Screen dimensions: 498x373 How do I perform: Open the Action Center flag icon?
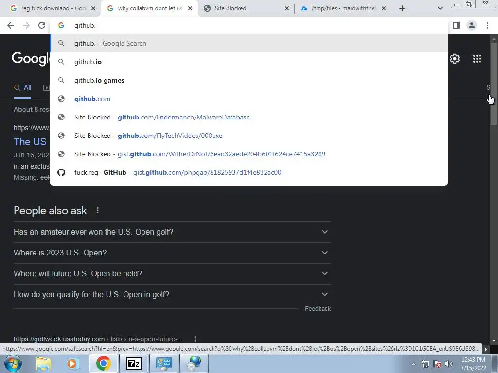coord(437,364)
